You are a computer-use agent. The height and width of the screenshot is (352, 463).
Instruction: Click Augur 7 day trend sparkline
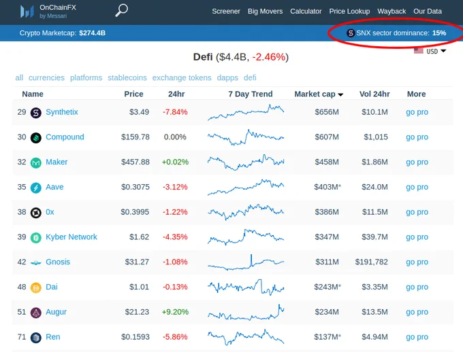click(x=246, y=313)
